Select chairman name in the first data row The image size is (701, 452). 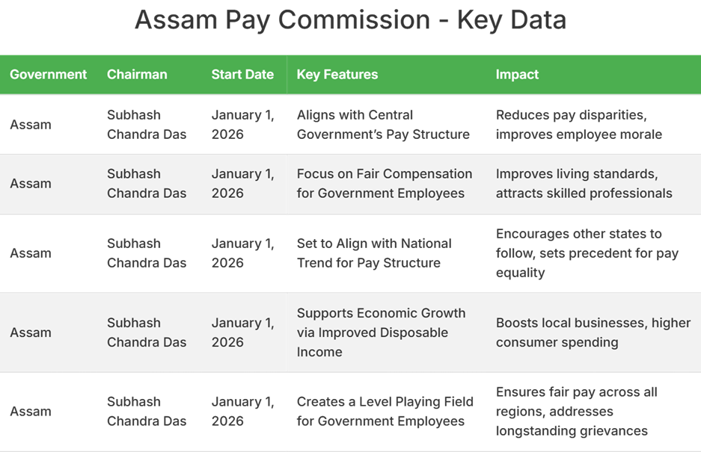(147, 125)
